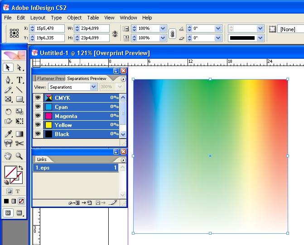Select the Scale tool

19,112
